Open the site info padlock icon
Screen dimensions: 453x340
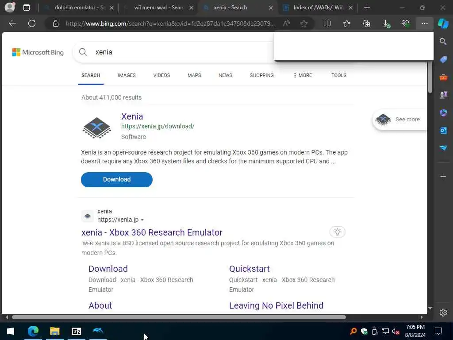56,23
